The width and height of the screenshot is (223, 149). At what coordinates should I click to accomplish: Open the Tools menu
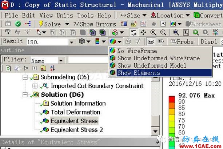click(85, 15)
